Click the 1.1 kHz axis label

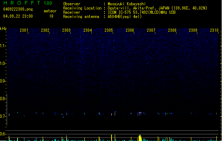click(x=3, y=46)
